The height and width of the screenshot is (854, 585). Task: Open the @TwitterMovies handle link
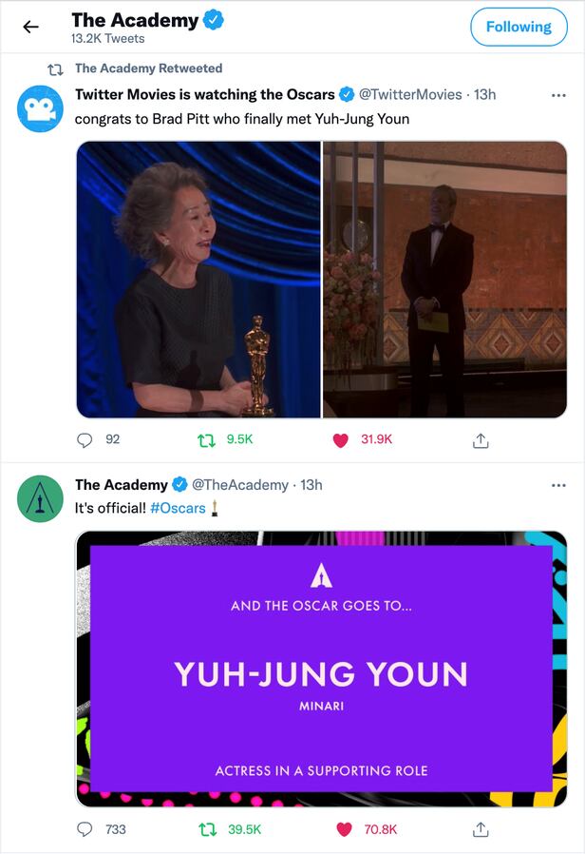coord(410,94)
